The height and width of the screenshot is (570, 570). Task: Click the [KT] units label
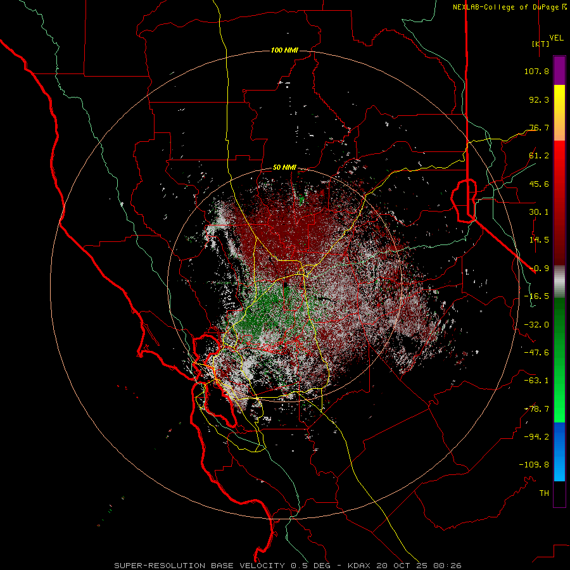pyautogui.click(x=541, y=44)
